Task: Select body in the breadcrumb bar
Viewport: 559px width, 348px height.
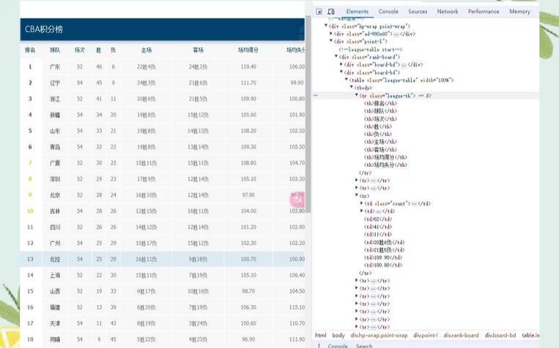Action: pos(338,335)
